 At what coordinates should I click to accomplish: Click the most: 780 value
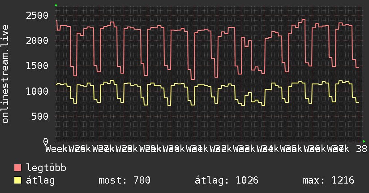124,180
